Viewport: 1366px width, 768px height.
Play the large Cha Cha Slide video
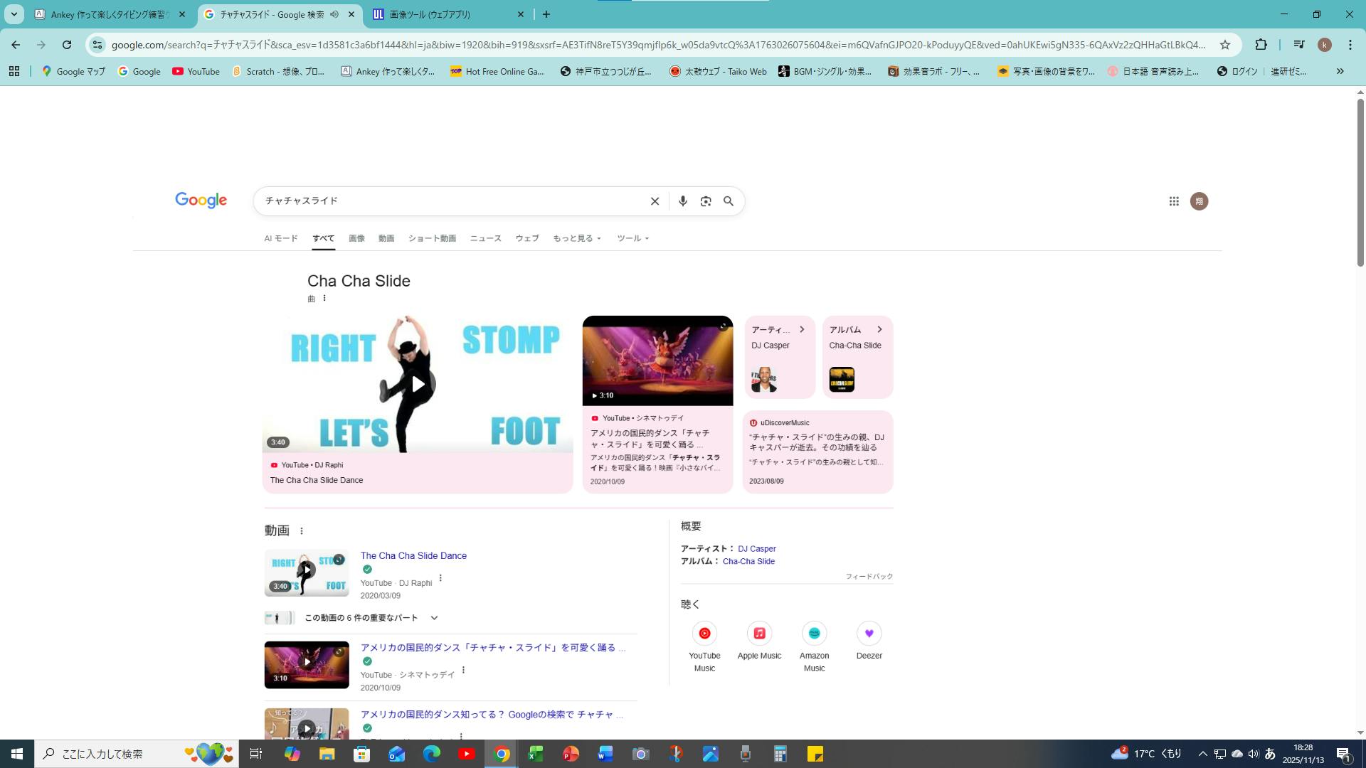418,384
